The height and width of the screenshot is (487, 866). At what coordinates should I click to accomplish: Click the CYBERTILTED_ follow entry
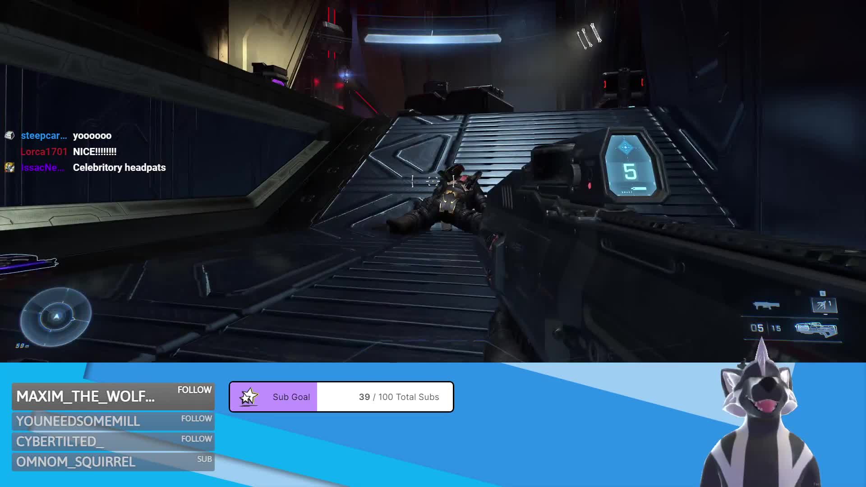113,441
